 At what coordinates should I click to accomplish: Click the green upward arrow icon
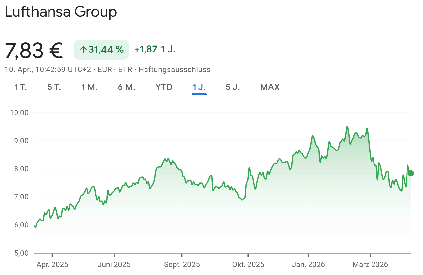[x=83, y=50]
